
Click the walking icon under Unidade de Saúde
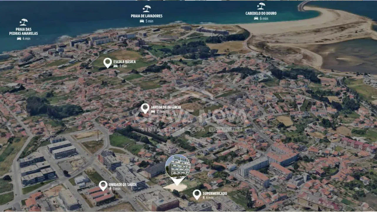[x=111, y=189]
